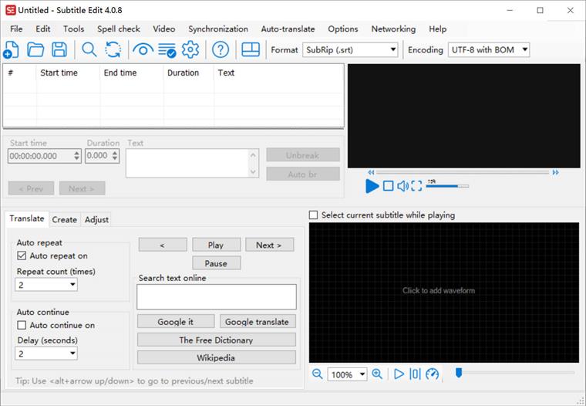
Task: Open the Replace tool with circular arrows icon
Action: (113, 50)
